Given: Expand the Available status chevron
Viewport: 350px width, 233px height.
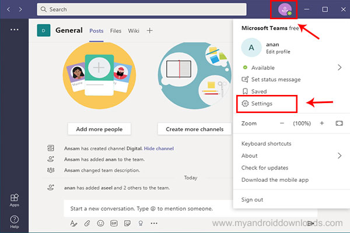Looking at the screenshot, I should click(x=339, y=68).
